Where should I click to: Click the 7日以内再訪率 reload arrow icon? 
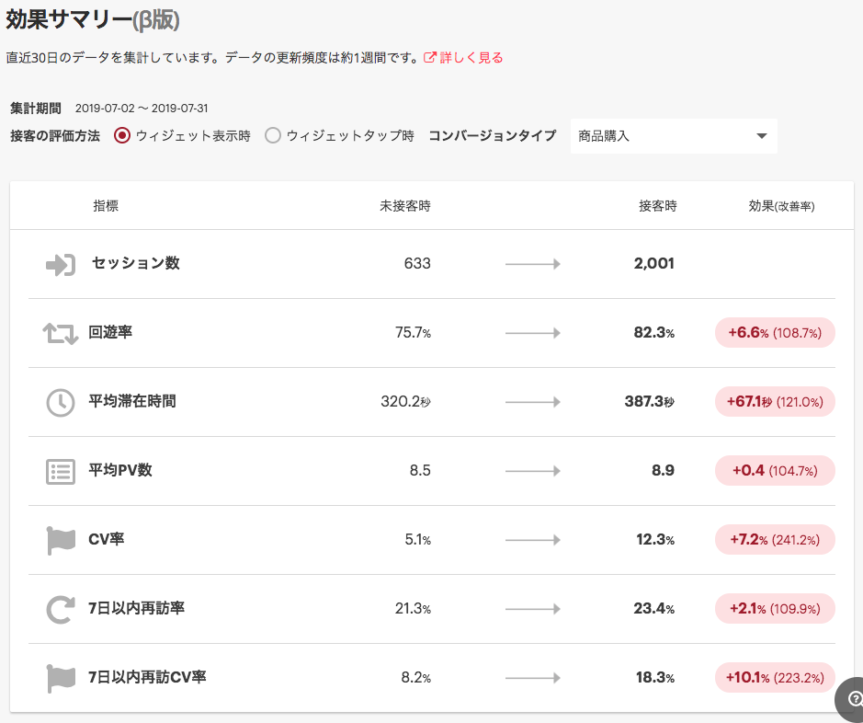tap(61, 610)
